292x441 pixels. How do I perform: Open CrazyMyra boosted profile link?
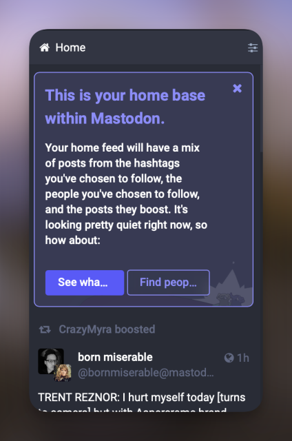(x=107, y=329)
